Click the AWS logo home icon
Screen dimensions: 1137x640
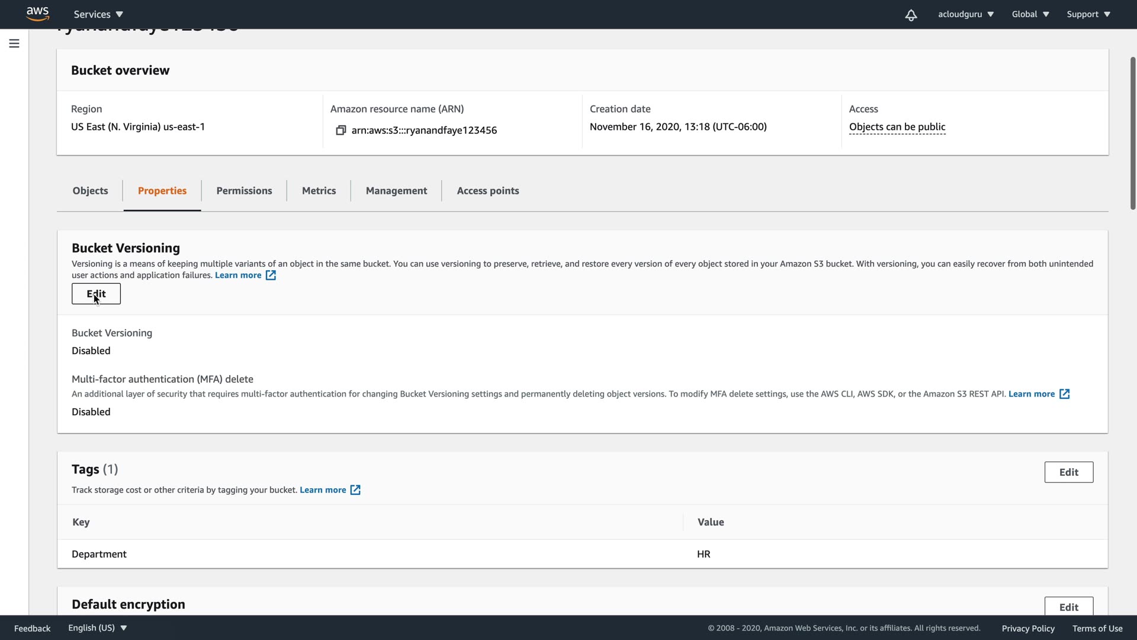pos(37,14)
